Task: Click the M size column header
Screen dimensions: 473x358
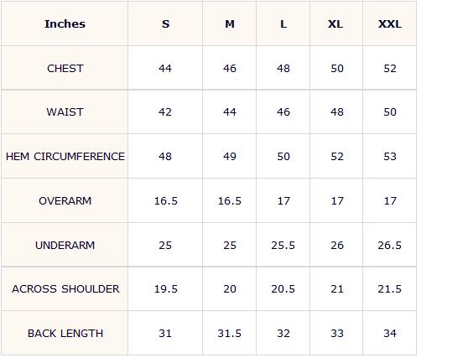Action: [x=230, y=23]
